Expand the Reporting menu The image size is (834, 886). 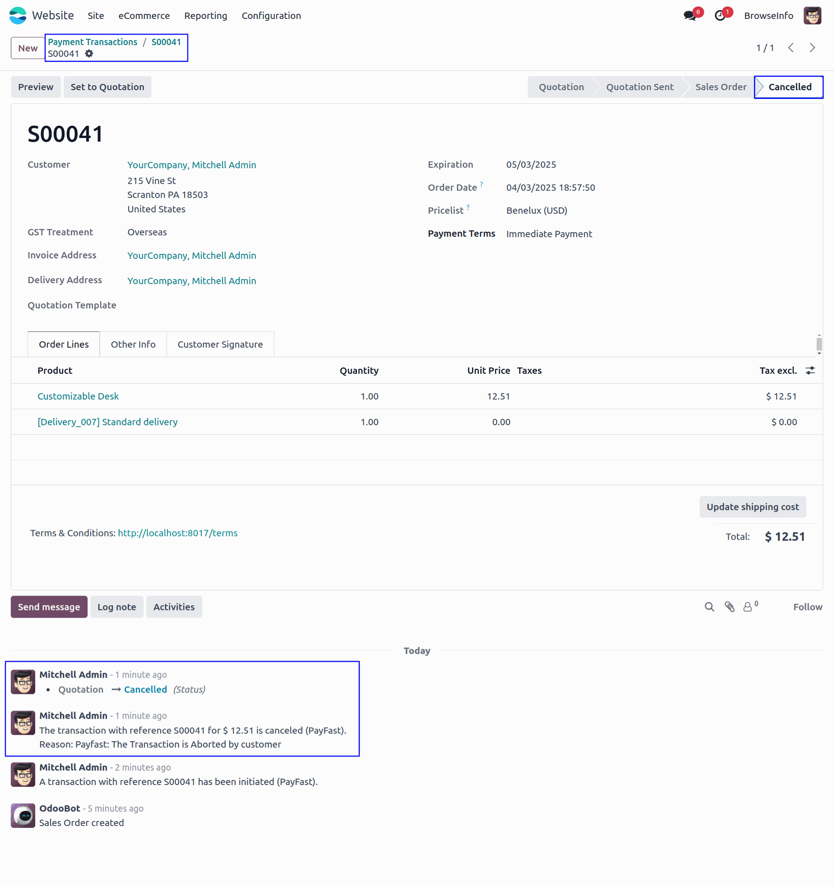[x=205, y=16]
